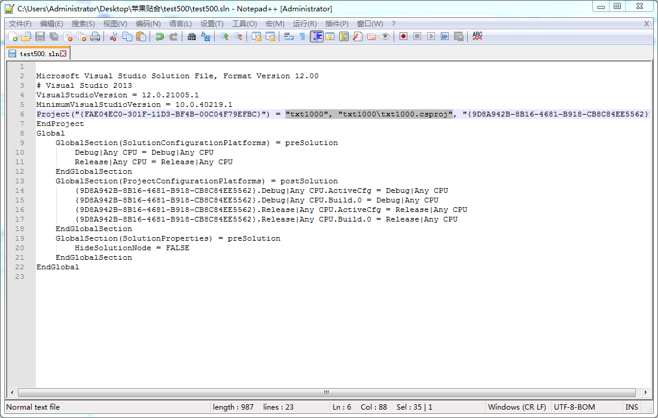658x418 pixels.
Task: Start macro recording with red dot
Action: coord(403,36)
